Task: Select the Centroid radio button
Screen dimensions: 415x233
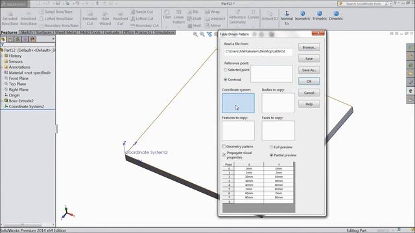Action: tap(226, 80)
